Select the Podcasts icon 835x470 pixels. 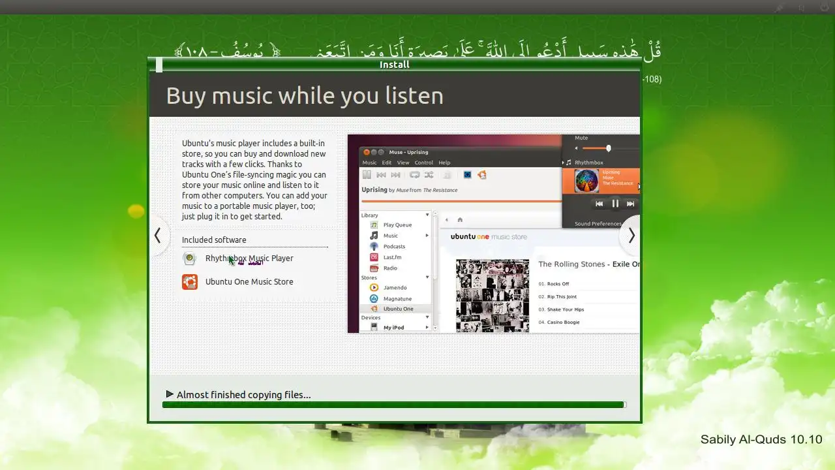point(374,246)
